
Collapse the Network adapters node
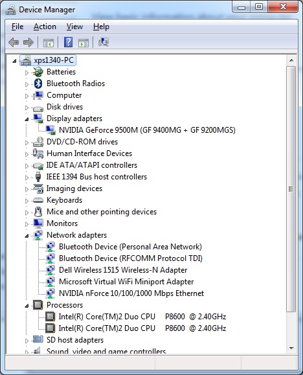pyautogui.click(x=27, y=236)
